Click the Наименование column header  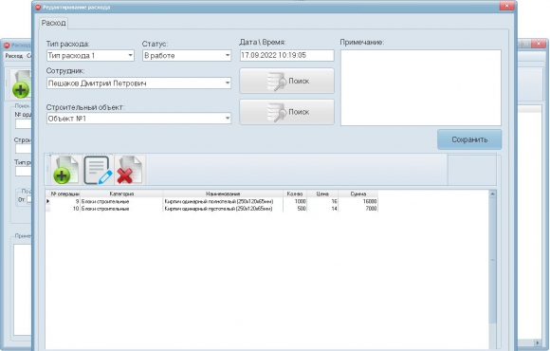(223, 194)
